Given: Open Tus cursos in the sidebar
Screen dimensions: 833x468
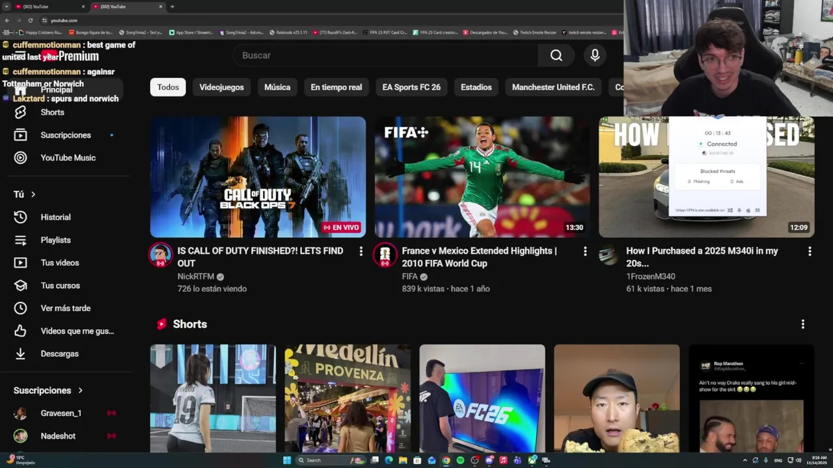Looking at the screenshot, I should (60, 285).
